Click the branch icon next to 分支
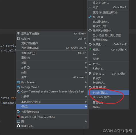This screenshot has height=135, width=136. (90, 74)
